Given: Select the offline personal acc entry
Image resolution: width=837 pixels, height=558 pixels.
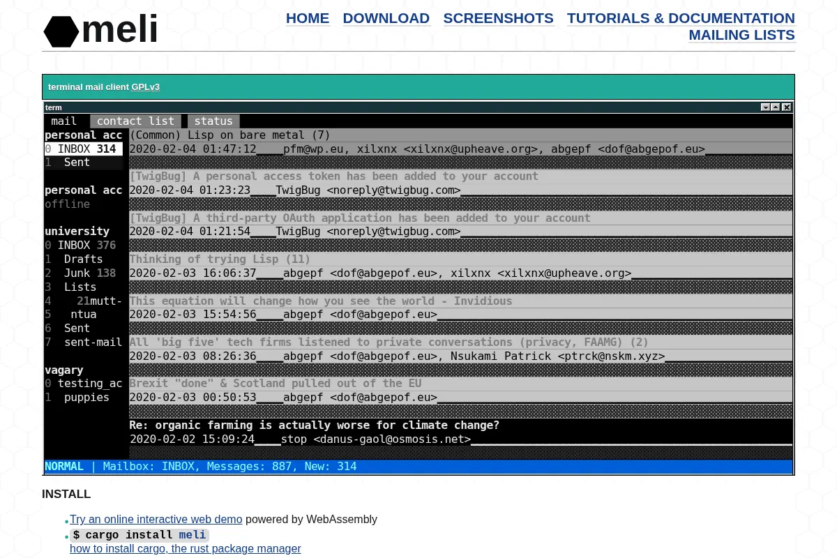Looking at the screenshot, I should pos(68,204).
